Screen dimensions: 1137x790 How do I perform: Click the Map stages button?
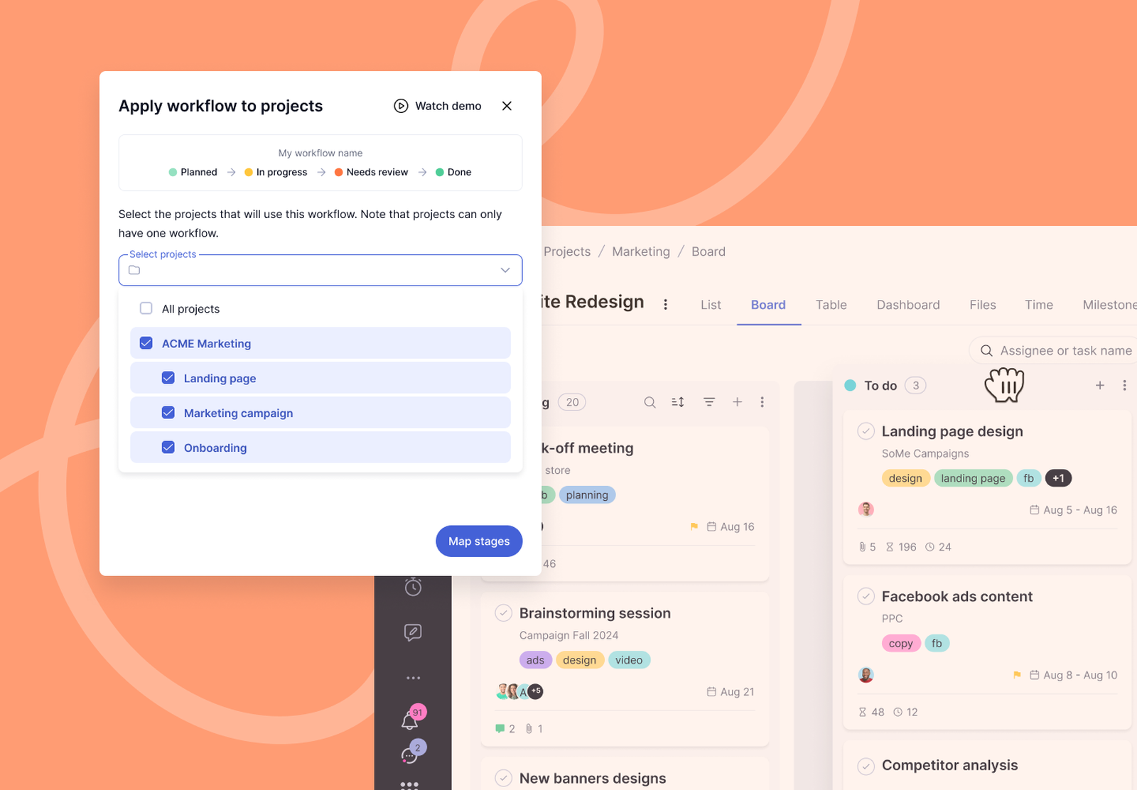coord(479,541)
